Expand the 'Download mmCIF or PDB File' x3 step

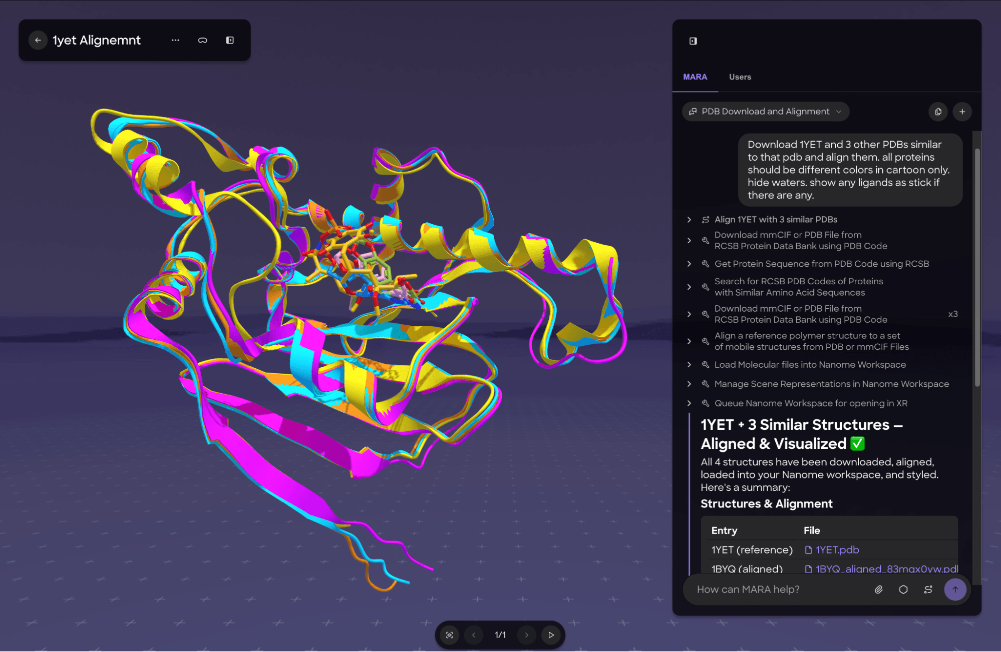coord(689,314)
